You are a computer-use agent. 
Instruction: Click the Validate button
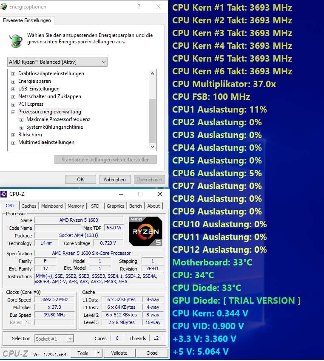(x=119, y=353)
